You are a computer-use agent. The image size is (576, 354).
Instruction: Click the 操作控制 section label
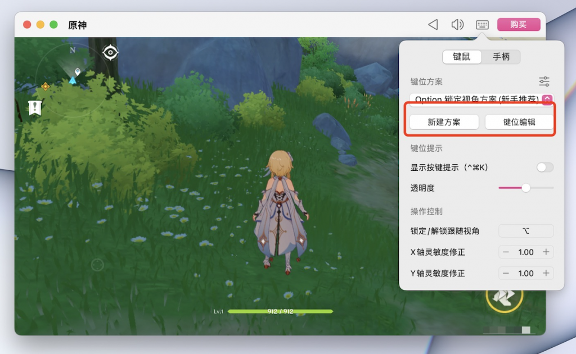point(426,211)
